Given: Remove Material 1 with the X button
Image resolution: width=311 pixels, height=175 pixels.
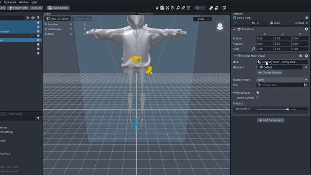Looking at the screenshot, I should click(x=306, y=67).
